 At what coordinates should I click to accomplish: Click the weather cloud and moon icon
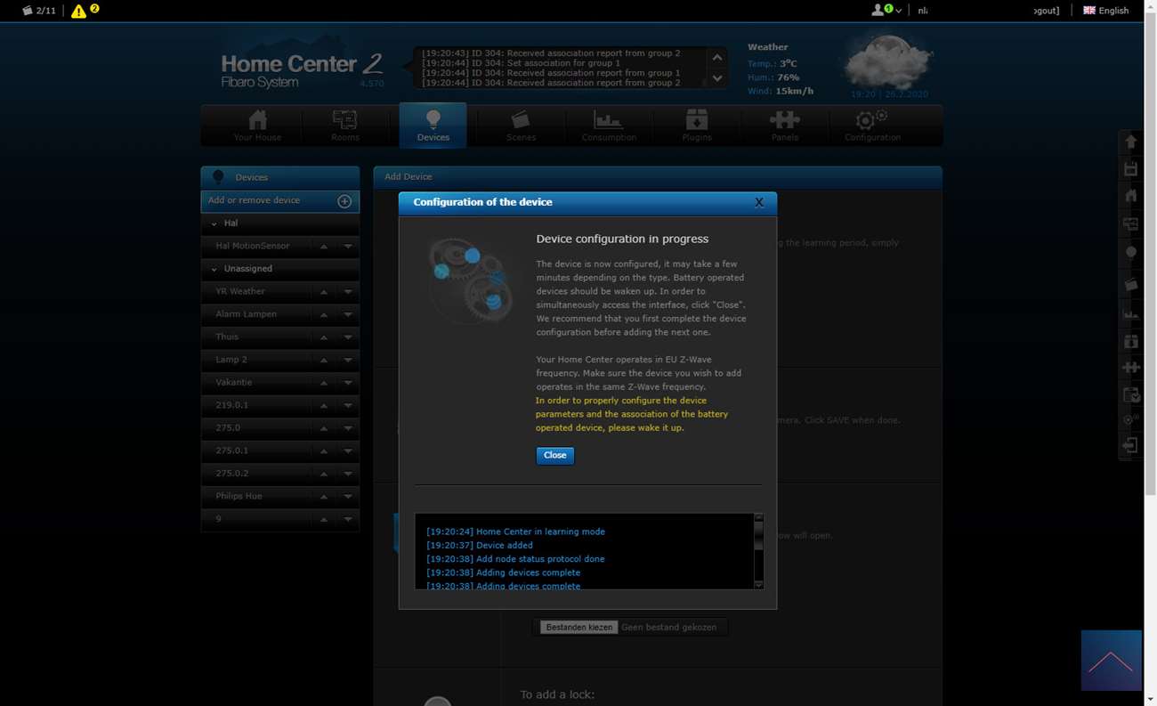pos(886,62)
